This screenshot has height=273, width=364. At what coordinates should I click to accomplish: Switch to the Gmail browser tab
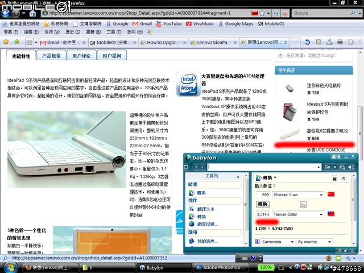coord(63,43)
